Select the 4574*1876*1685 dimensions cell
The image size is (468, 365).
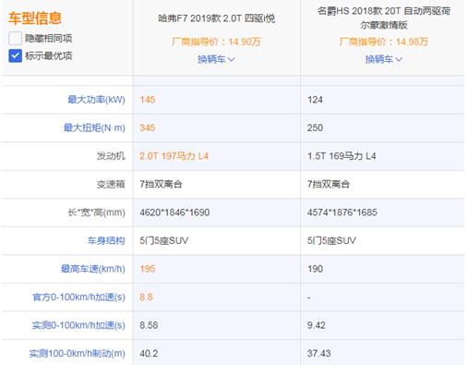342,213
